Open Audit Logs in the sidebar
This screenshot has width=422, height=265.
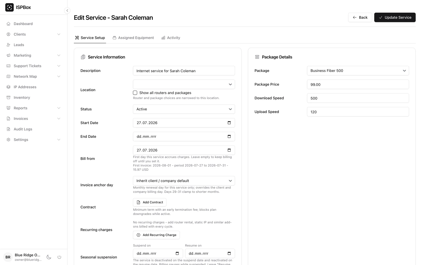(34, 129)
